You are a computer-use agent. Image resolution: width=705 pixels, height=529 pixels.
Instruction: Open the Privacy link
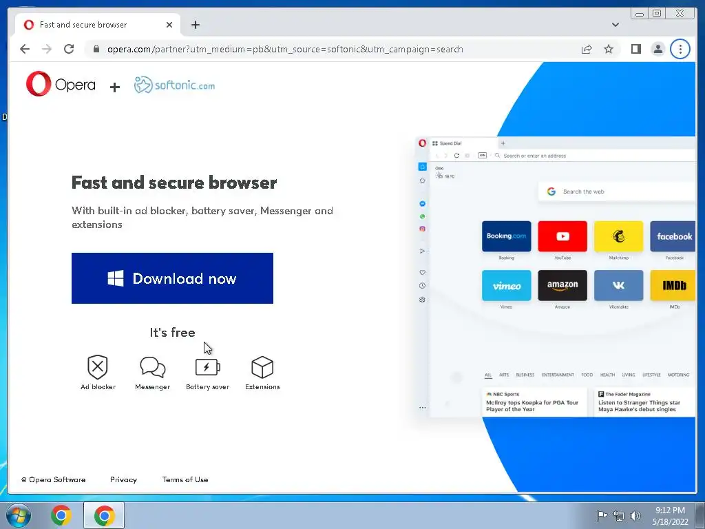[x=123, y=479]
